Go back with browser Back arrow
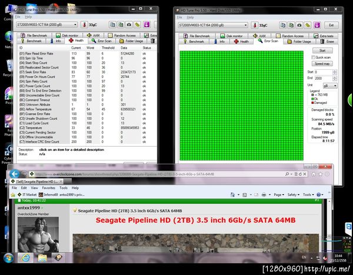The width and height of the screenshot is (353, 275). (x=15, y=174)
